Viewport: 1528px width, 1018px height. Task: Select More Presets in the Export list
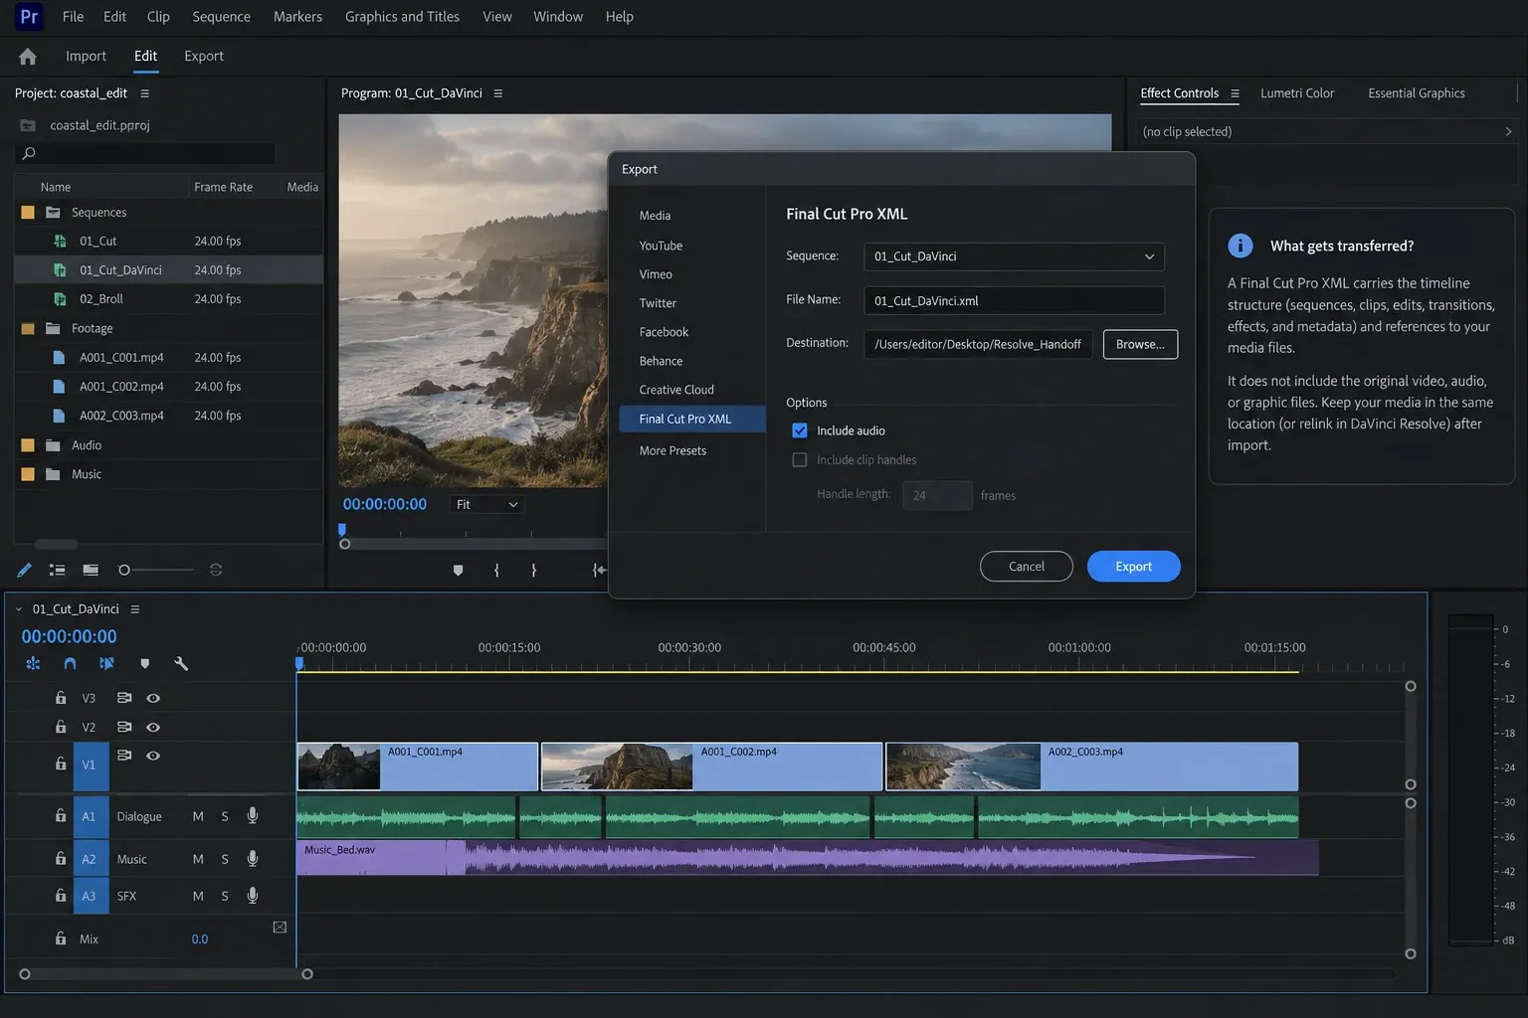tap(672, 451)
